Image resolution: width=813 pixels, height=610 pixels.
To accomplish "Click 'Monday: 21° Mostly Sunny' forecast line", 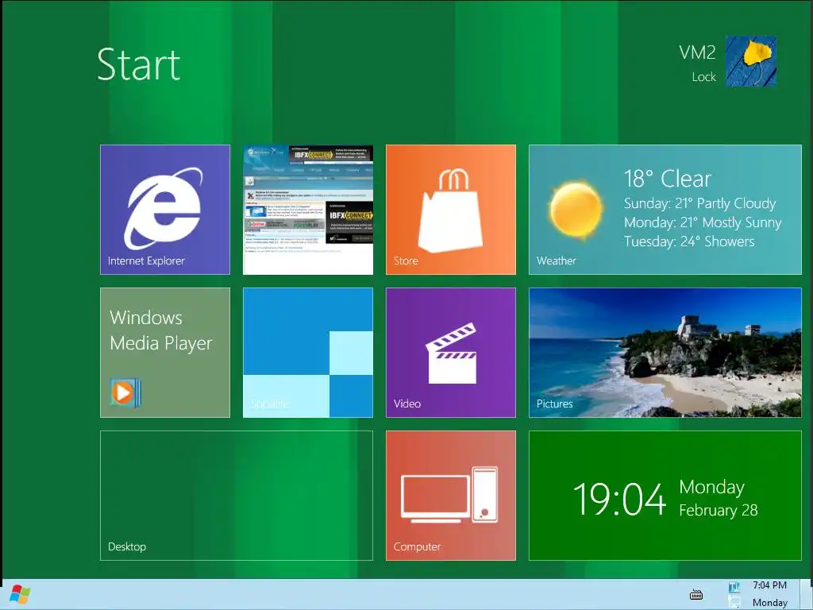I will pyautogui.click(x=703, y=222).
